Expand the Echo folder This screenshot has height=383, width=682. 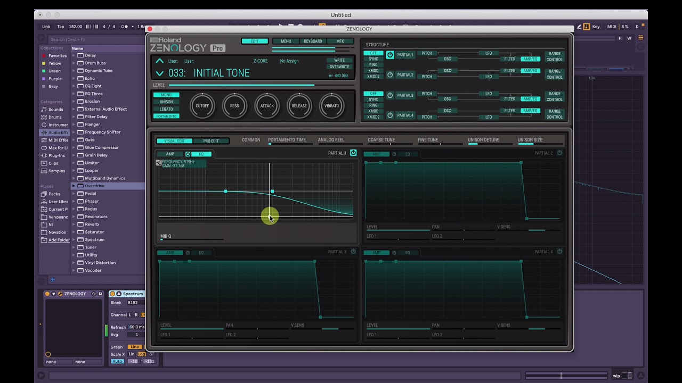tap(74, 78)
